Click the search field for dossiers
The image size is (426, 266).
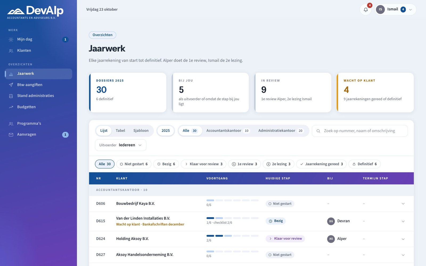point(360,131)
